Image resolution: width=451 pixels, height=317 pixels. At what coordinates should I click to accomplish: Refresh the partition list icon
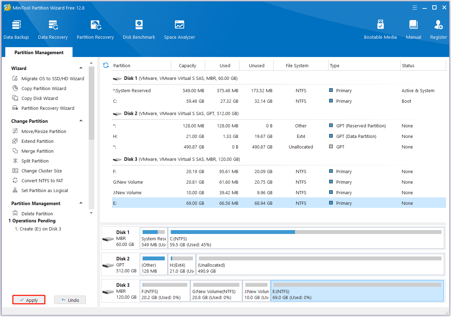pyautogui.click(x=106, y=65)
